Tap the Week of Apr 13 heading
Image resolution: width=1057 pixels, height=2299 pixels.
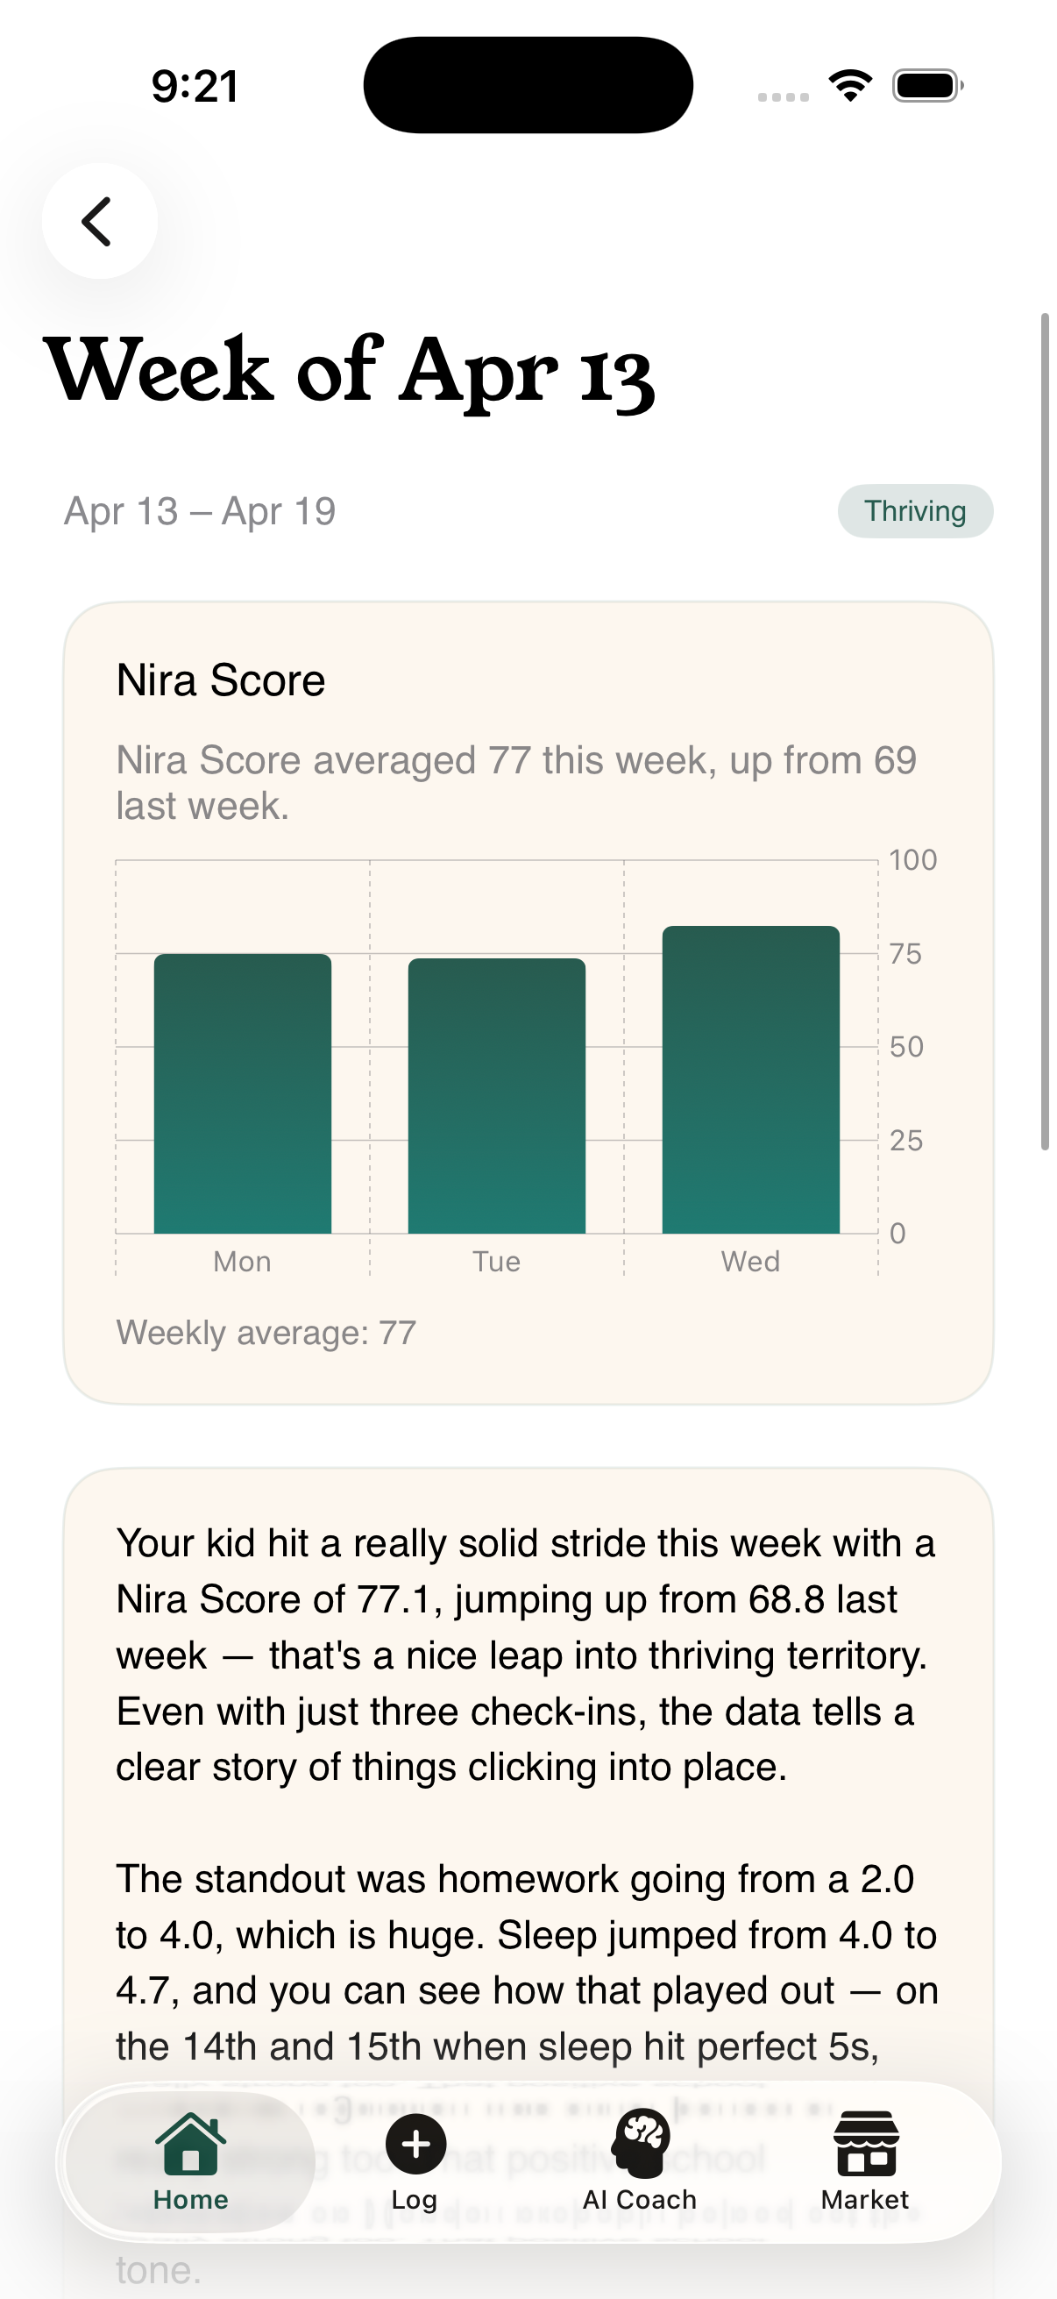(x=349, y=369)
